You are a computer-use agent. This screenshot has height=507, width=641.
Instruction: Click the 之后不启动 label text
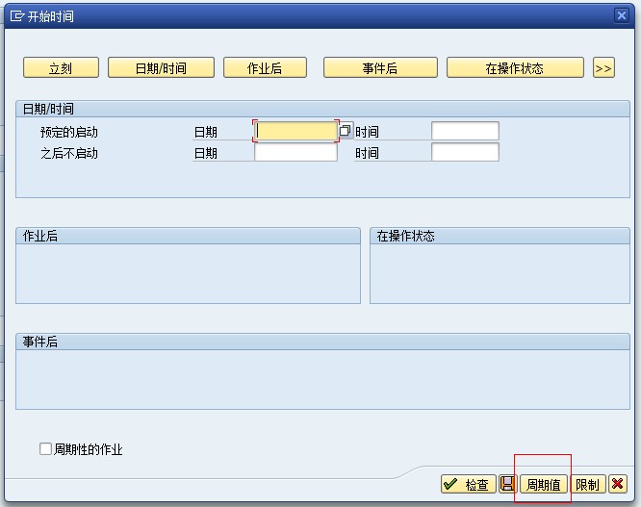point(69,153)
